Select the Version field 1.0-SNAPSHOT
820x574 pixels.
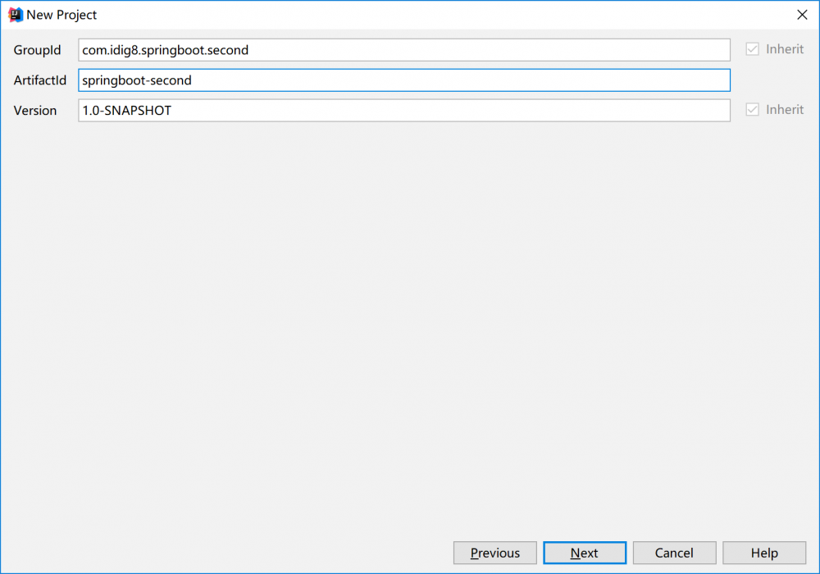click(404, 111)
